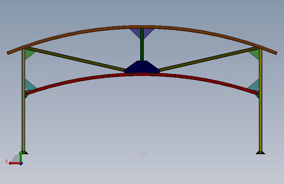This screenshot has width=284, height=184.
Task: Select the left teal gusset above red beam
Action: [x=29, y=86]
